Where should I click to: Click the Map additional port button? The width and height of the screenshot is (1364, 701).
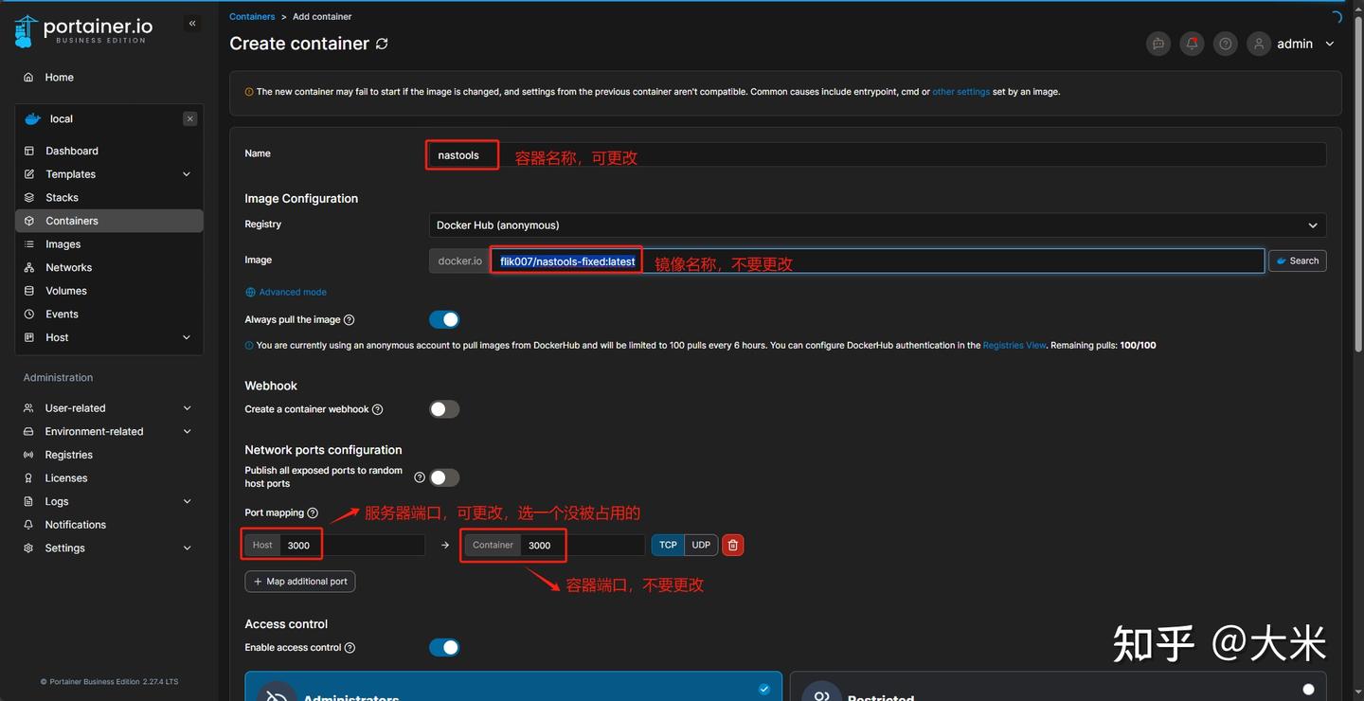[299, 581]
